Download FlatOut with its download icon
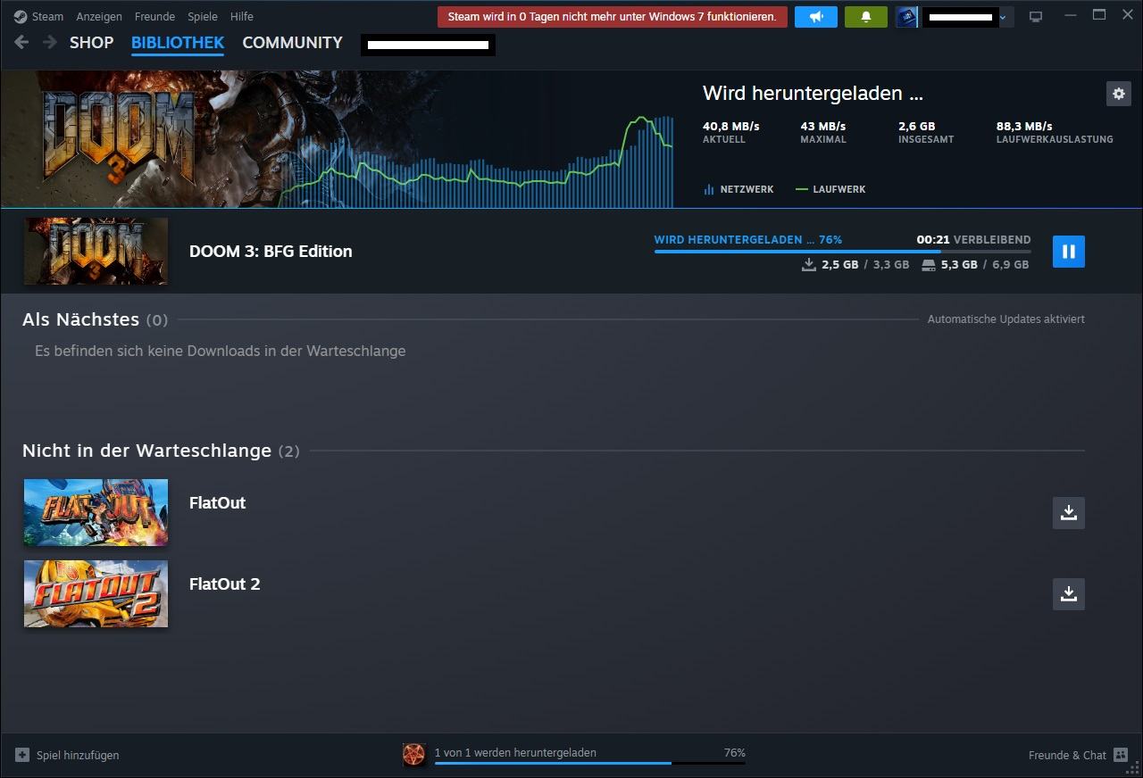 [x=1068, y=513]
